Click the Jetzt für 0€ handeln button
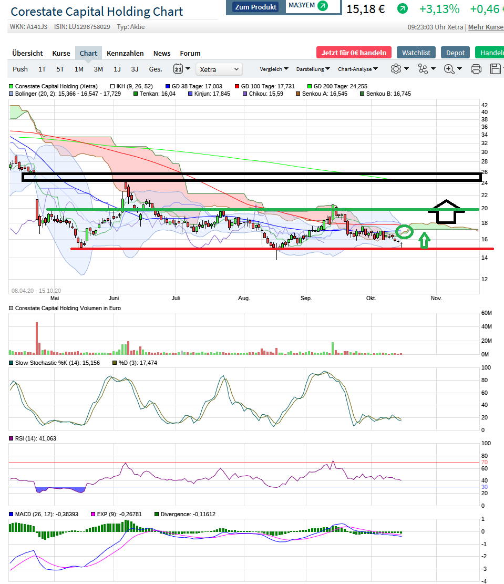The image size is (504, 584). [x=354, y=53]
